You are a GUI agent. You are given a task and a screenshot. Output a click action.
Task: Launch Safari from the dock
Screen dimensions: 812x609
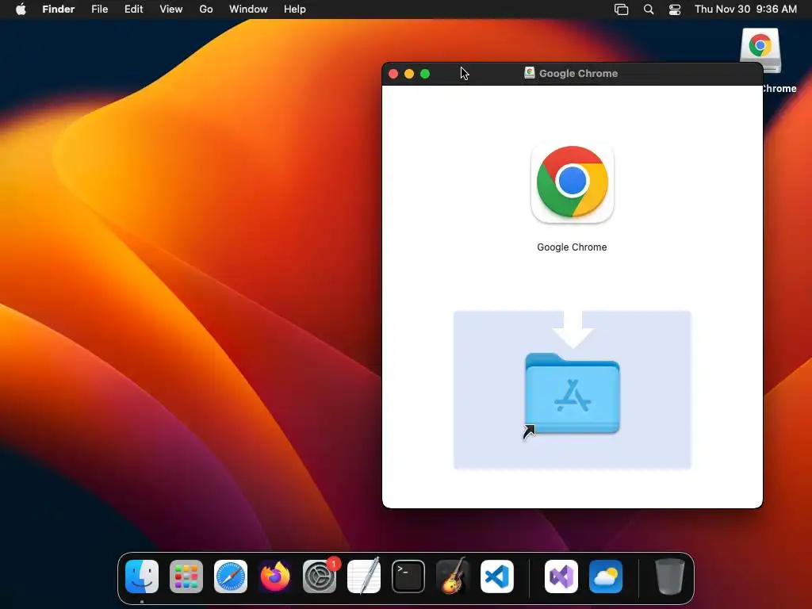[231, 576]
